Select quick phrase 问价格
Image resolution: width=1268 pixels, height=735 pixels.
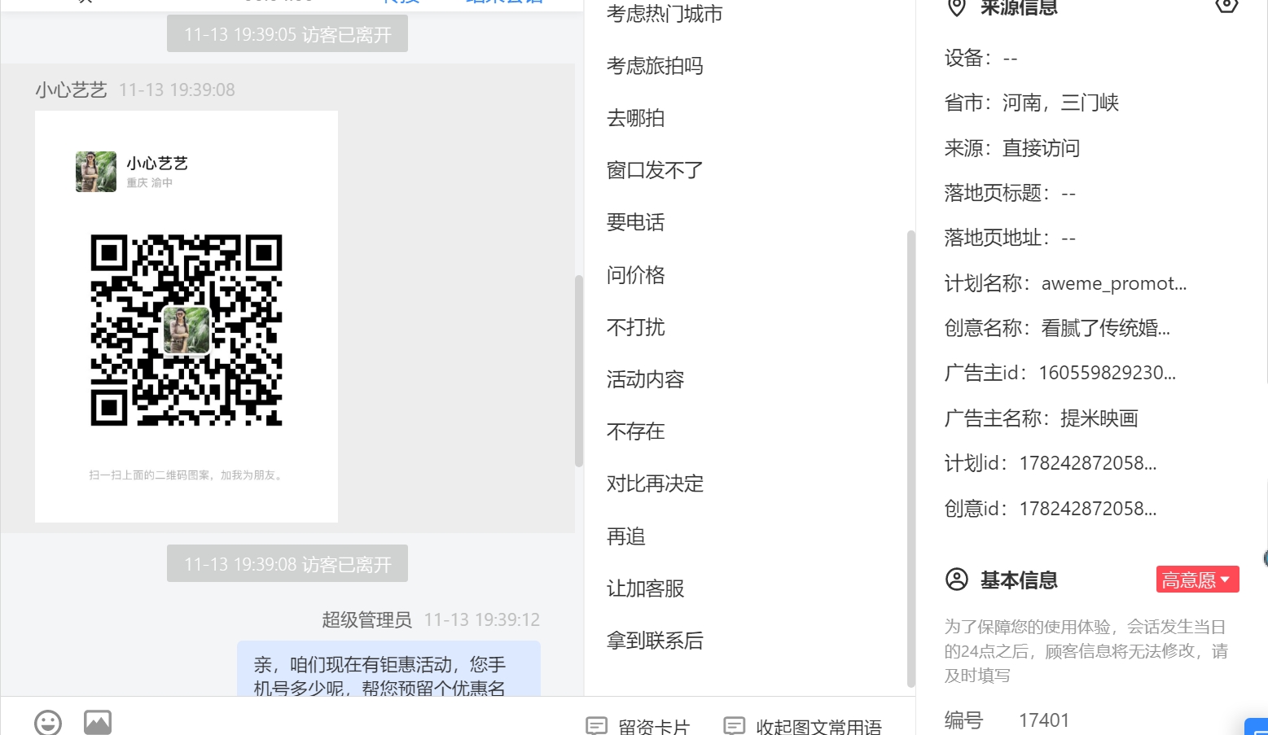click(x=636, y=275)
